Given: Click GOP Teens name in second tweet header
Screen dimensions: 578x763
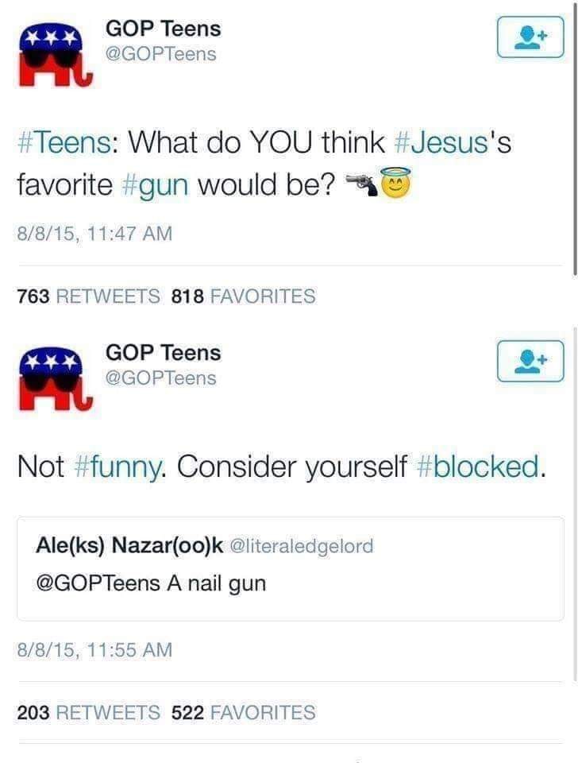Looking at the screenshot, I should click(164, 353).
